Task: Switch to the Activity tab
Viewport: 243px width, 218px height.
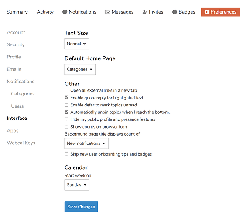Action: pos(45,12)
